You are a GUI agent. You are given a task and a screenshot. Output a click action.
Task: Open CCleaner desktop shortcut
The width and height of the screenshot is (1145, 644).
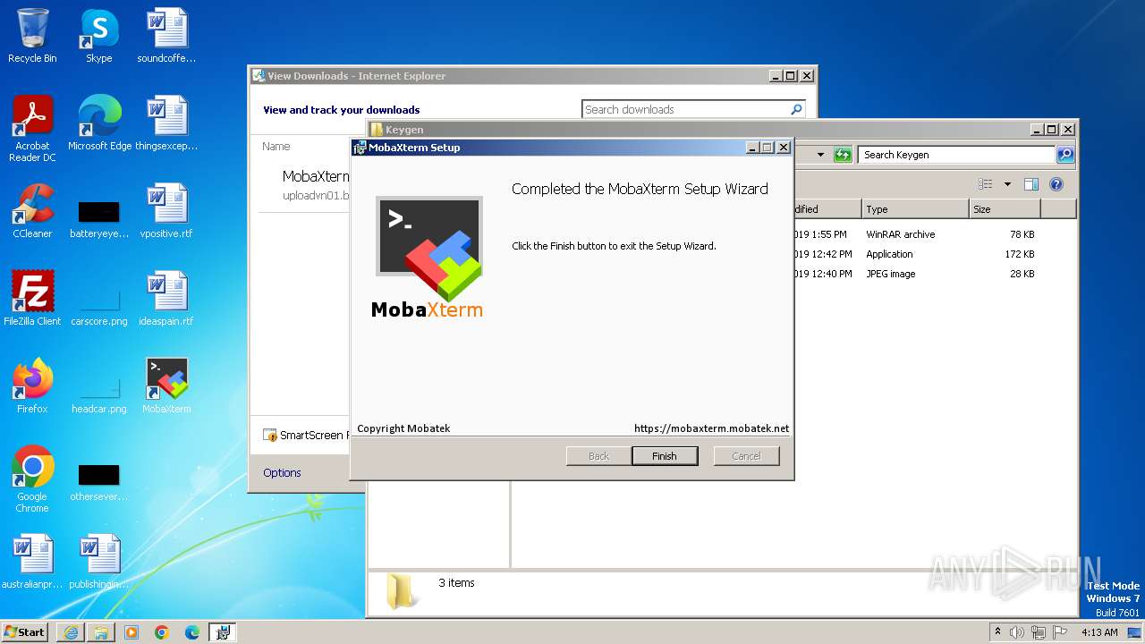(x=32, y=210)
